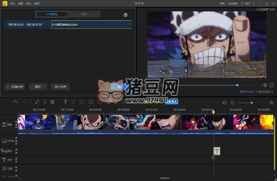The image size is (277, 181).
Task: Click the 删除 subtitle button
Action: [x=38, y=86]
